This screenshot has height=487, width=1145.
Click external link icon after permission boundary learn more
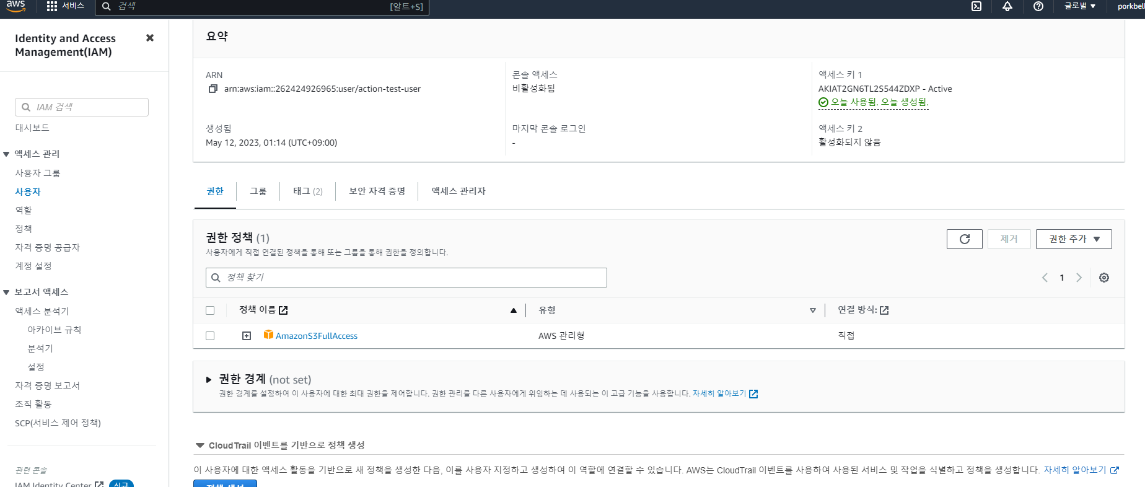coord(753,394)
